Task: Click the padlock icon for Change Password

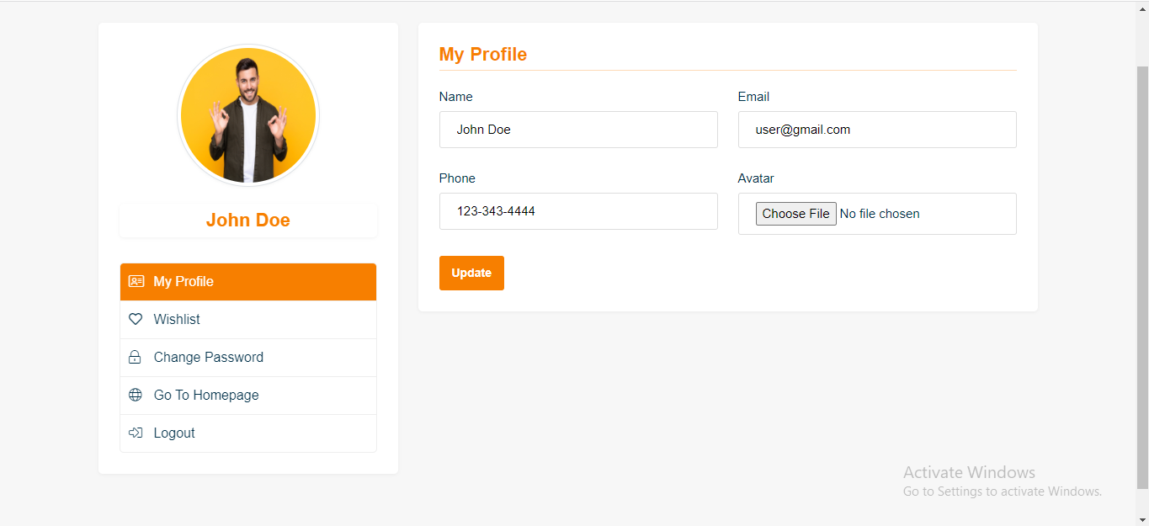Action: point(135,358)
